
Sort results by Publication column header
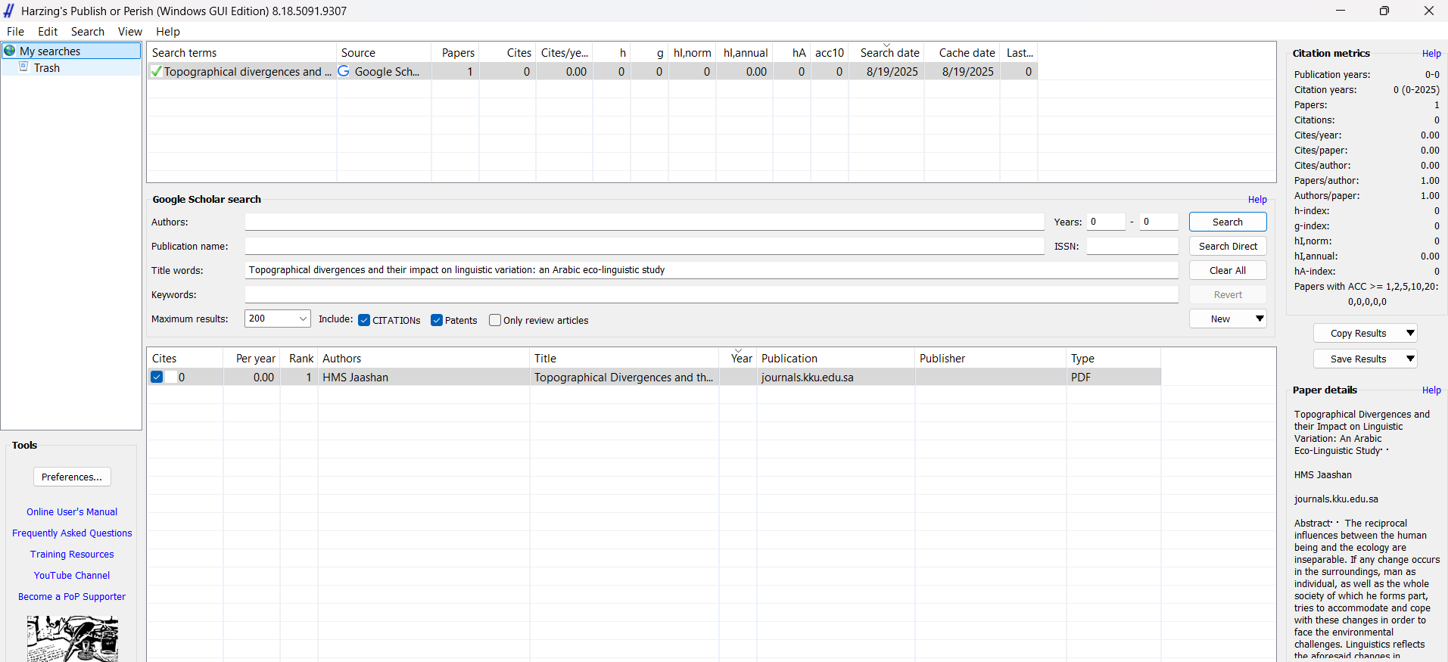836,358
